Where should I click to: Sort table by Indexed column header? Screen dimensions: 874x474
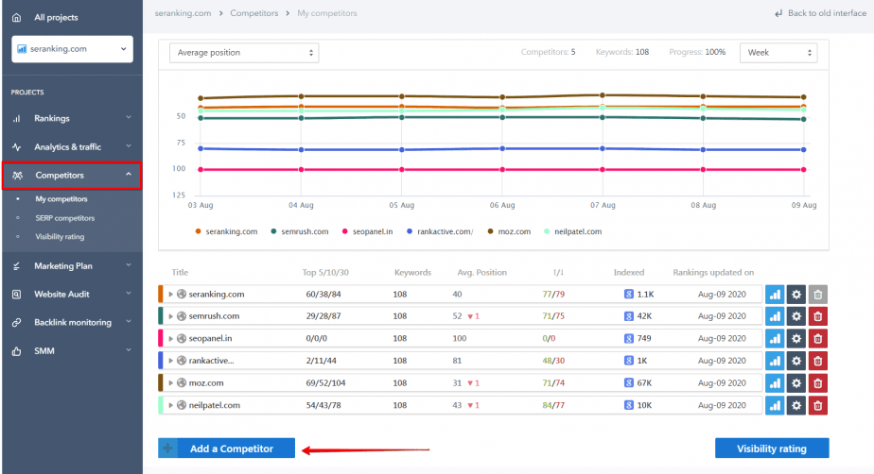click(629, 273)
